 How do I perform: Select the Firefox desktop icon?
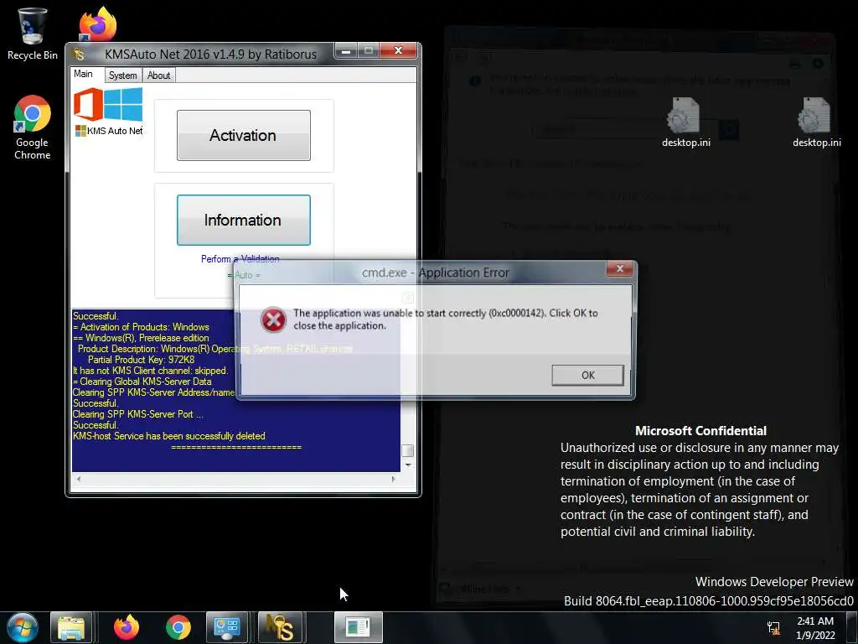click(x=98, y=24)
